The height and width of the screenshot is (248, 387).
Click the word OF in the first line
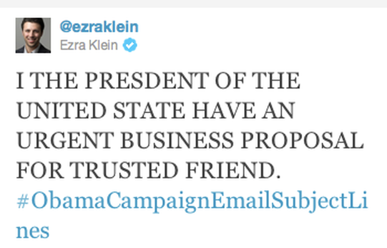[230, 81]
